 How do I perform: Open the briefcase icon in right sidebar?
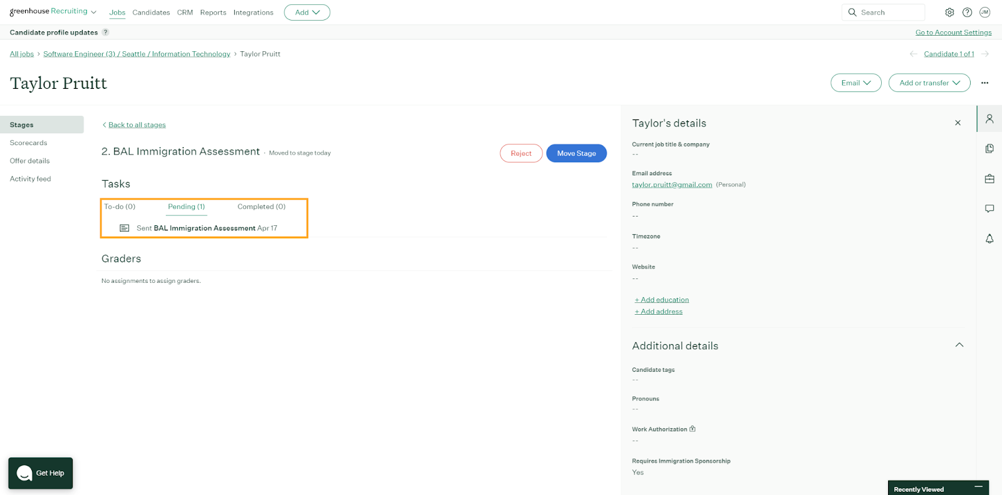(989, 179)
